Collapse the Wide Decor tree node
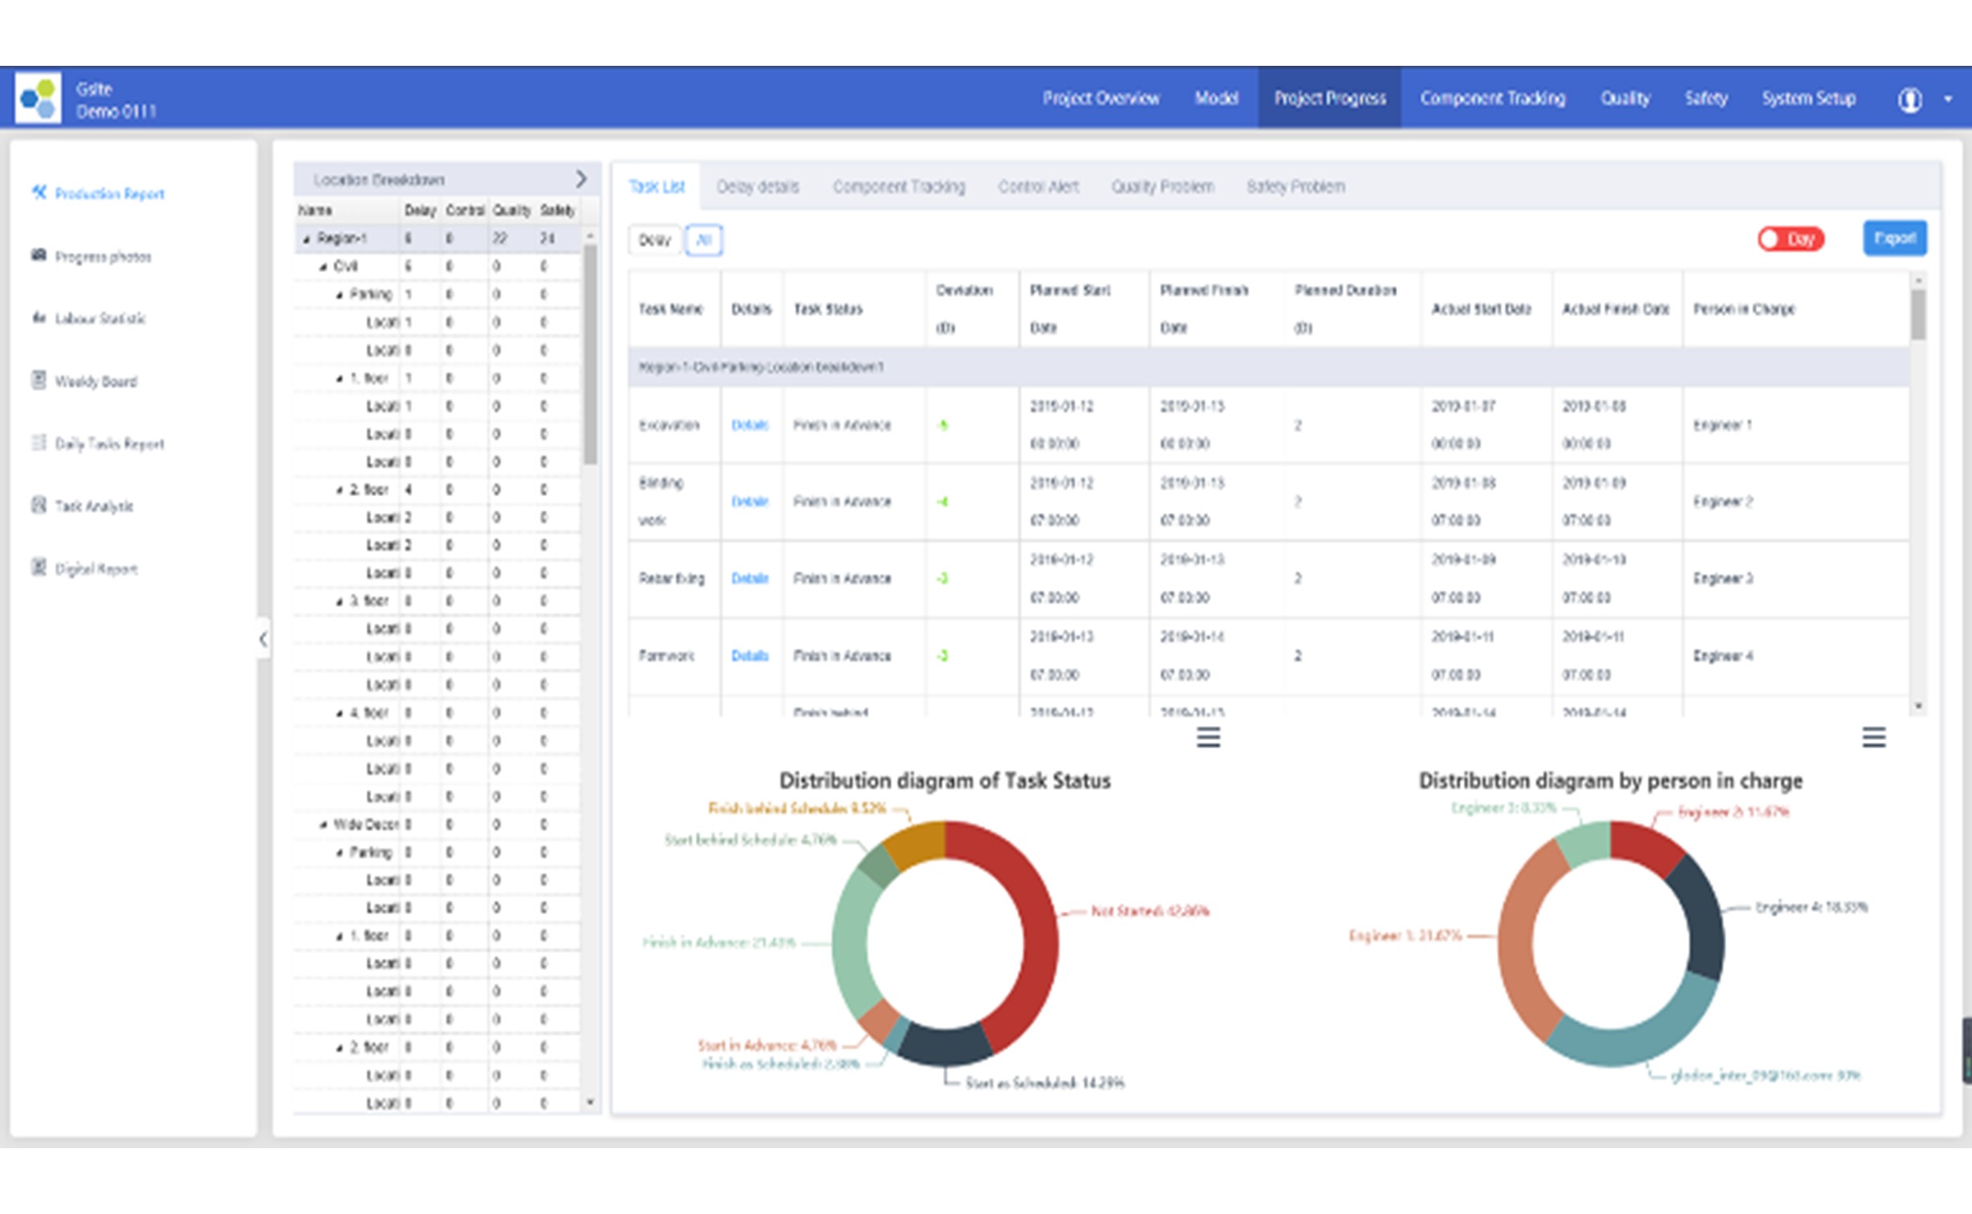This screenshot has height=1214, width=1972. [x=323, y=825]
